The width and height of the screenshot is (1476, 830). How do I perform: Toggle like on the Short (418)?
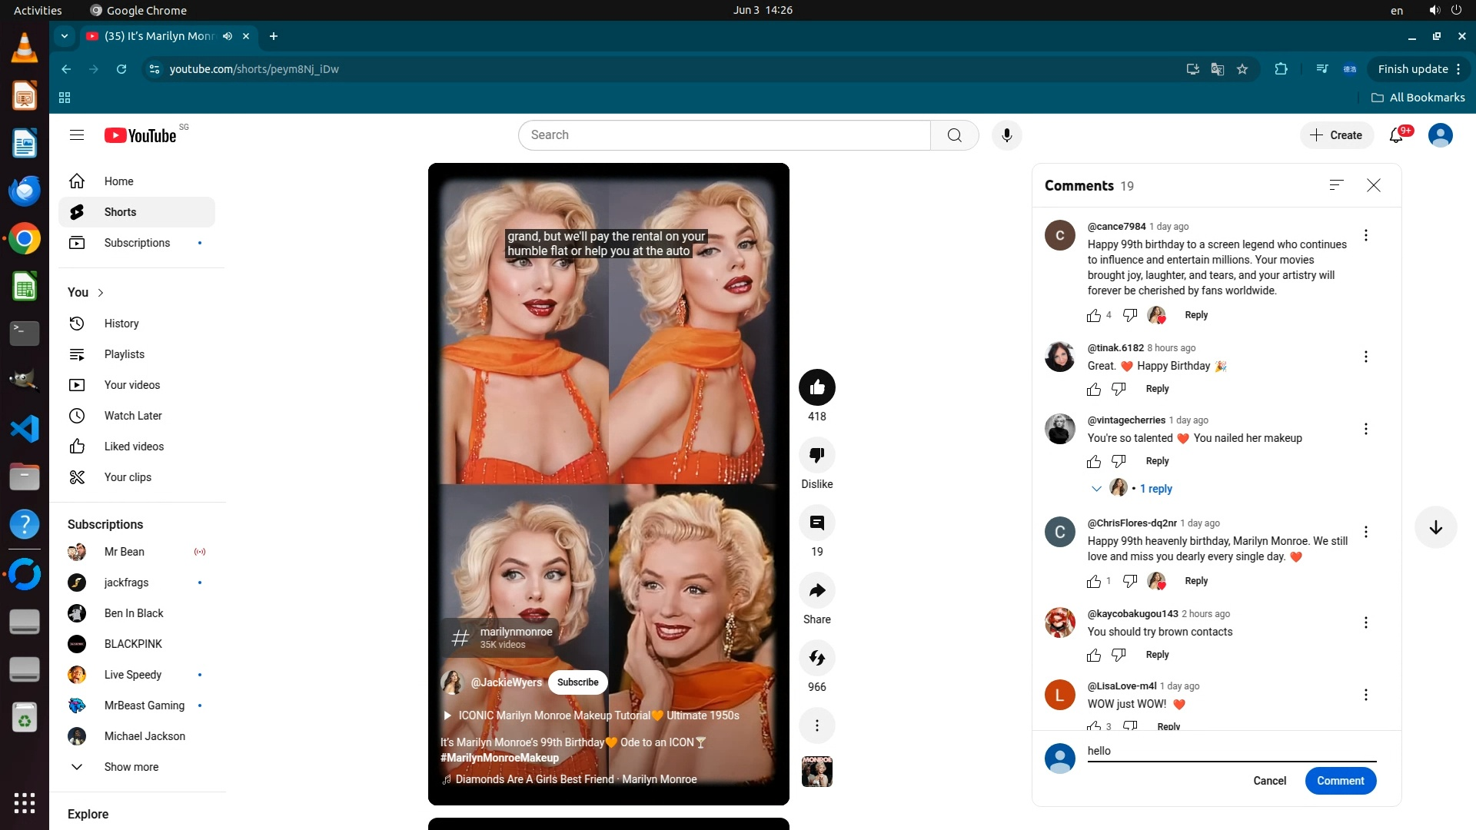click(816, 387)
